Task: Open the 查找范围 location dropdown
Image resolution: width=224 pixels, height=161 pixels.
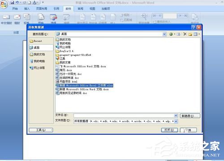Action: click(164, 34)
